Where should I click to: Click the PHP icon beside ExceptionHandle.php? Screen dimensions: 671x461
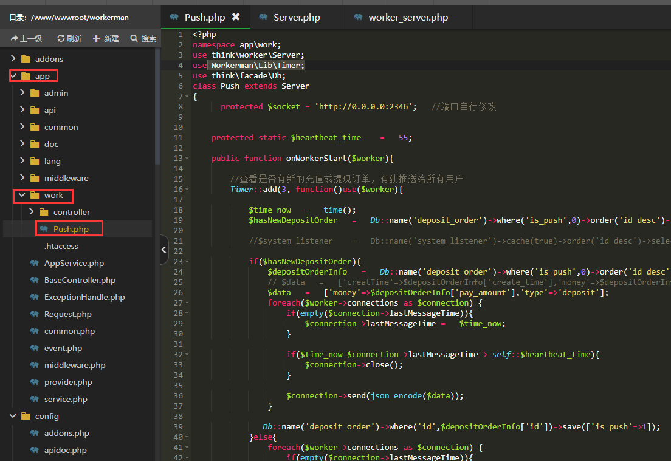[35, 297]
